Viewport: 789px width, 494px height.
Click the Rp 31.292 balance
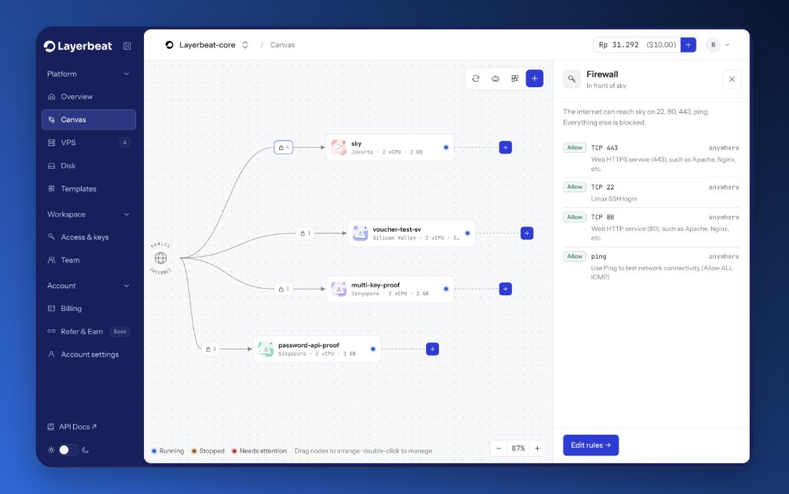(637, 45)
